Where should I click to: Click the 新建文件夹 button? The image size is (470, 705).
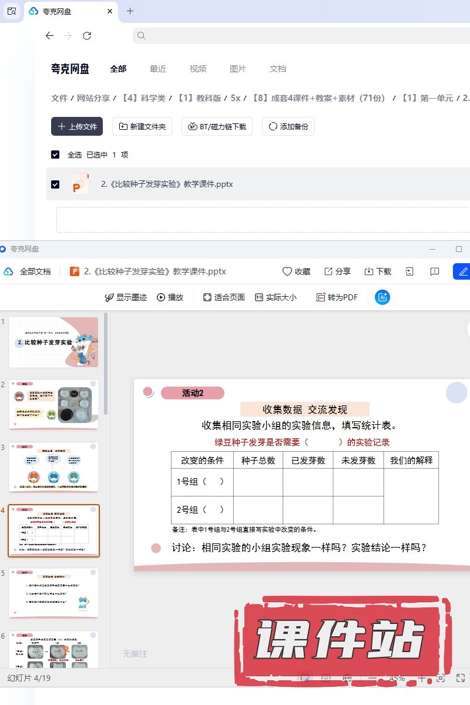coord(142,126)
